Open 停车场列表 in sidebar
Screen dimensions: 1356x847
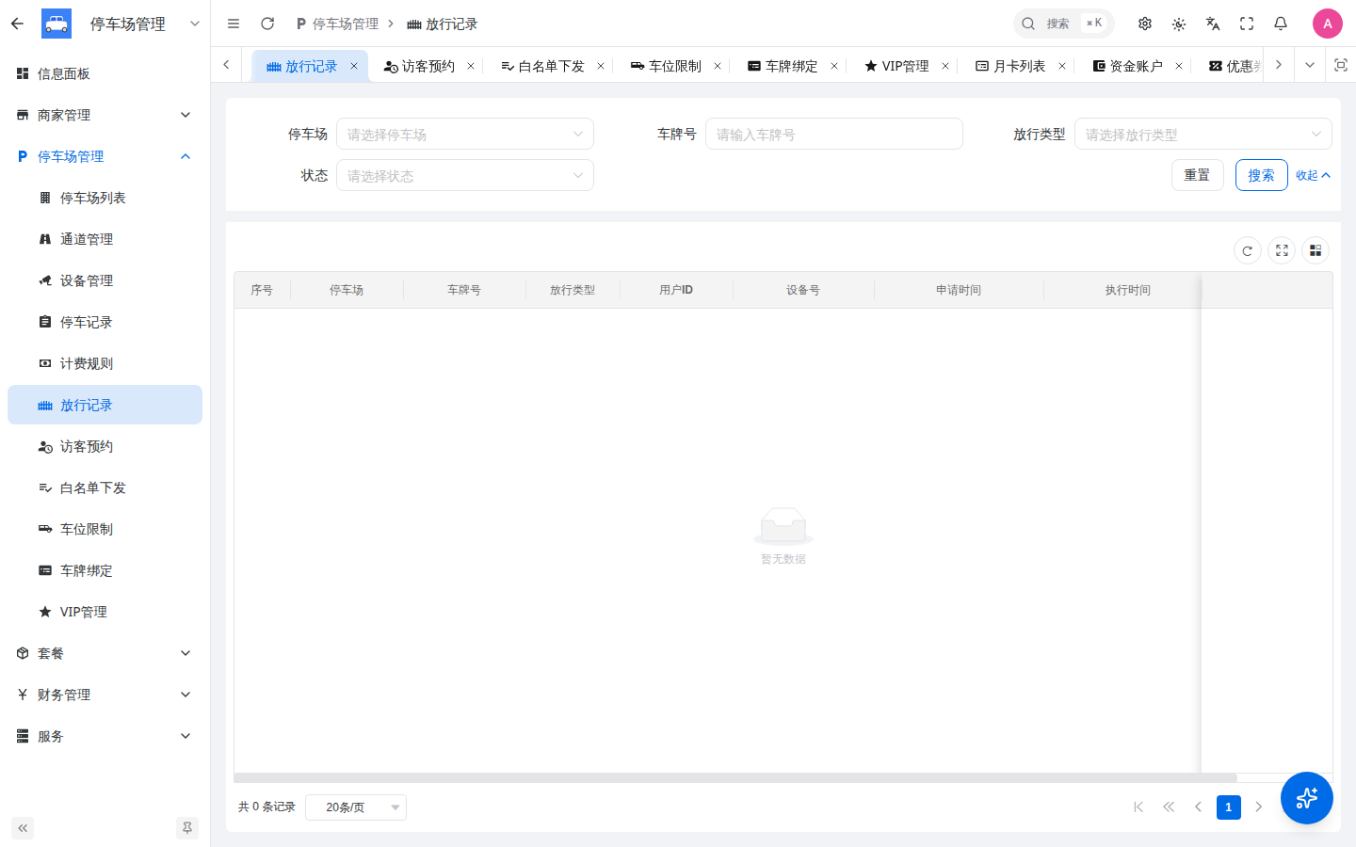pyautogui.click(x=105, y=198)
